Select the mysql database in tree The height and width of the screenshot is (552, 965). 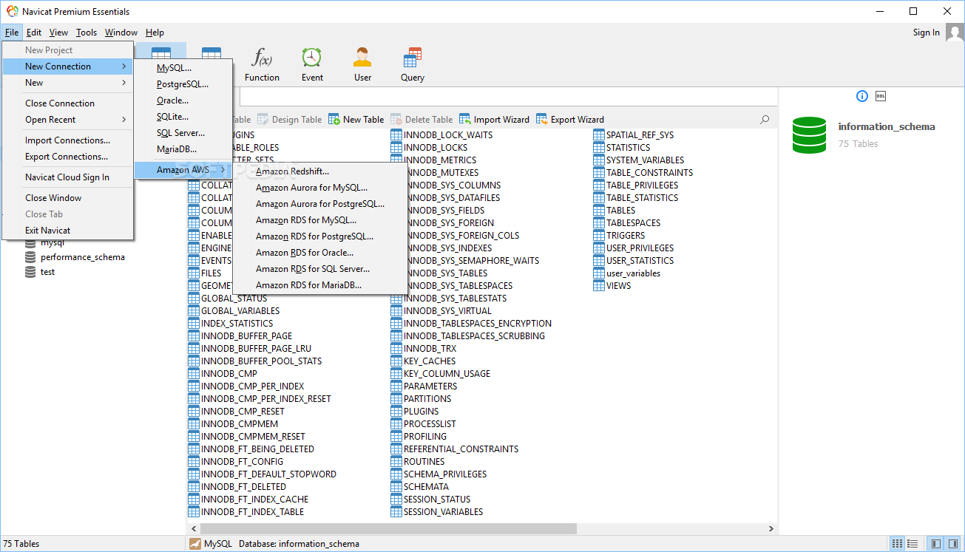[x=44, y=242]
